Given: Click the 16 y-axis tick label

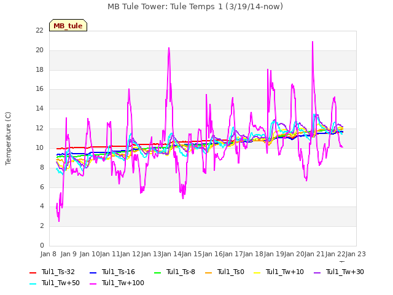Looking at the screenshot, I should [39, 89].
